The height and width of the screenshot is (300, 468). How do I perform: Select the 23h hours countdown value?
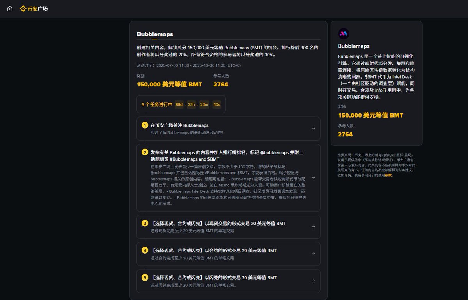point(191,104)
